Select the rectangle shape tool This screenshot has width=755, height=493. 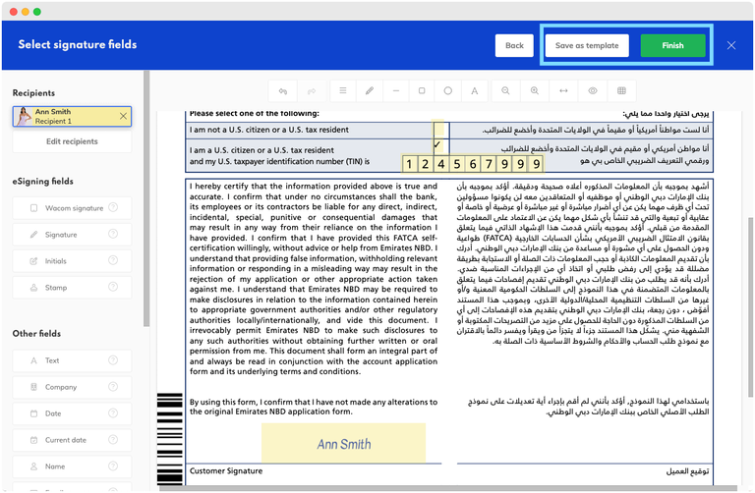[422, 90]
